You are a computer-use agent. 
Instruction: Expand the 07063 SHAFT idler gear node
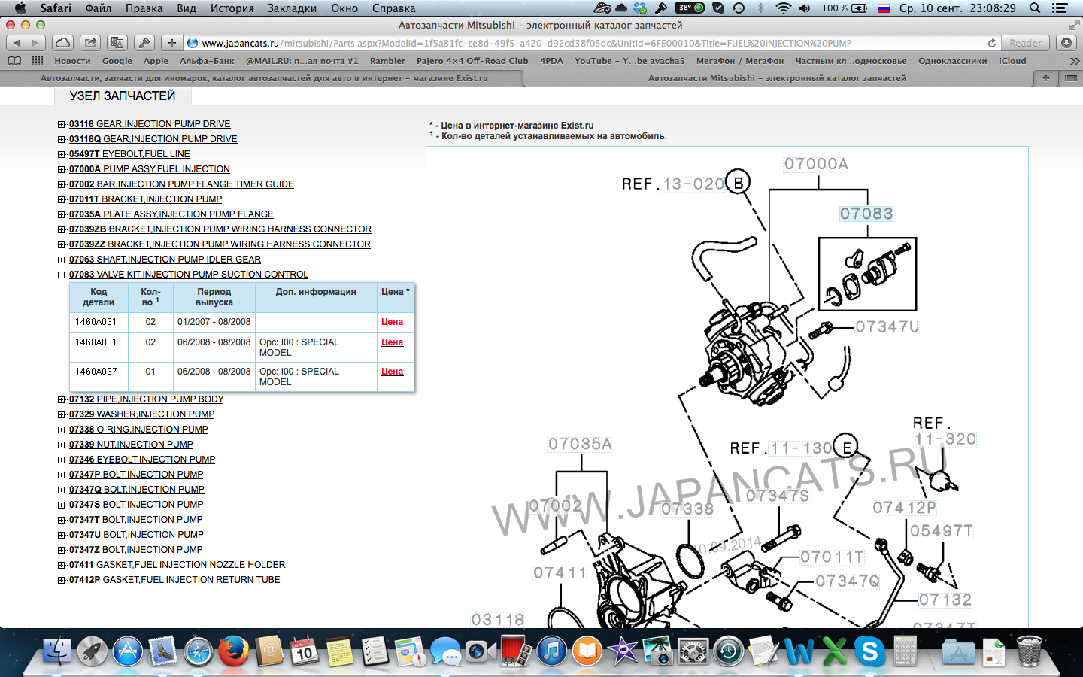click(x=62, y=260)
